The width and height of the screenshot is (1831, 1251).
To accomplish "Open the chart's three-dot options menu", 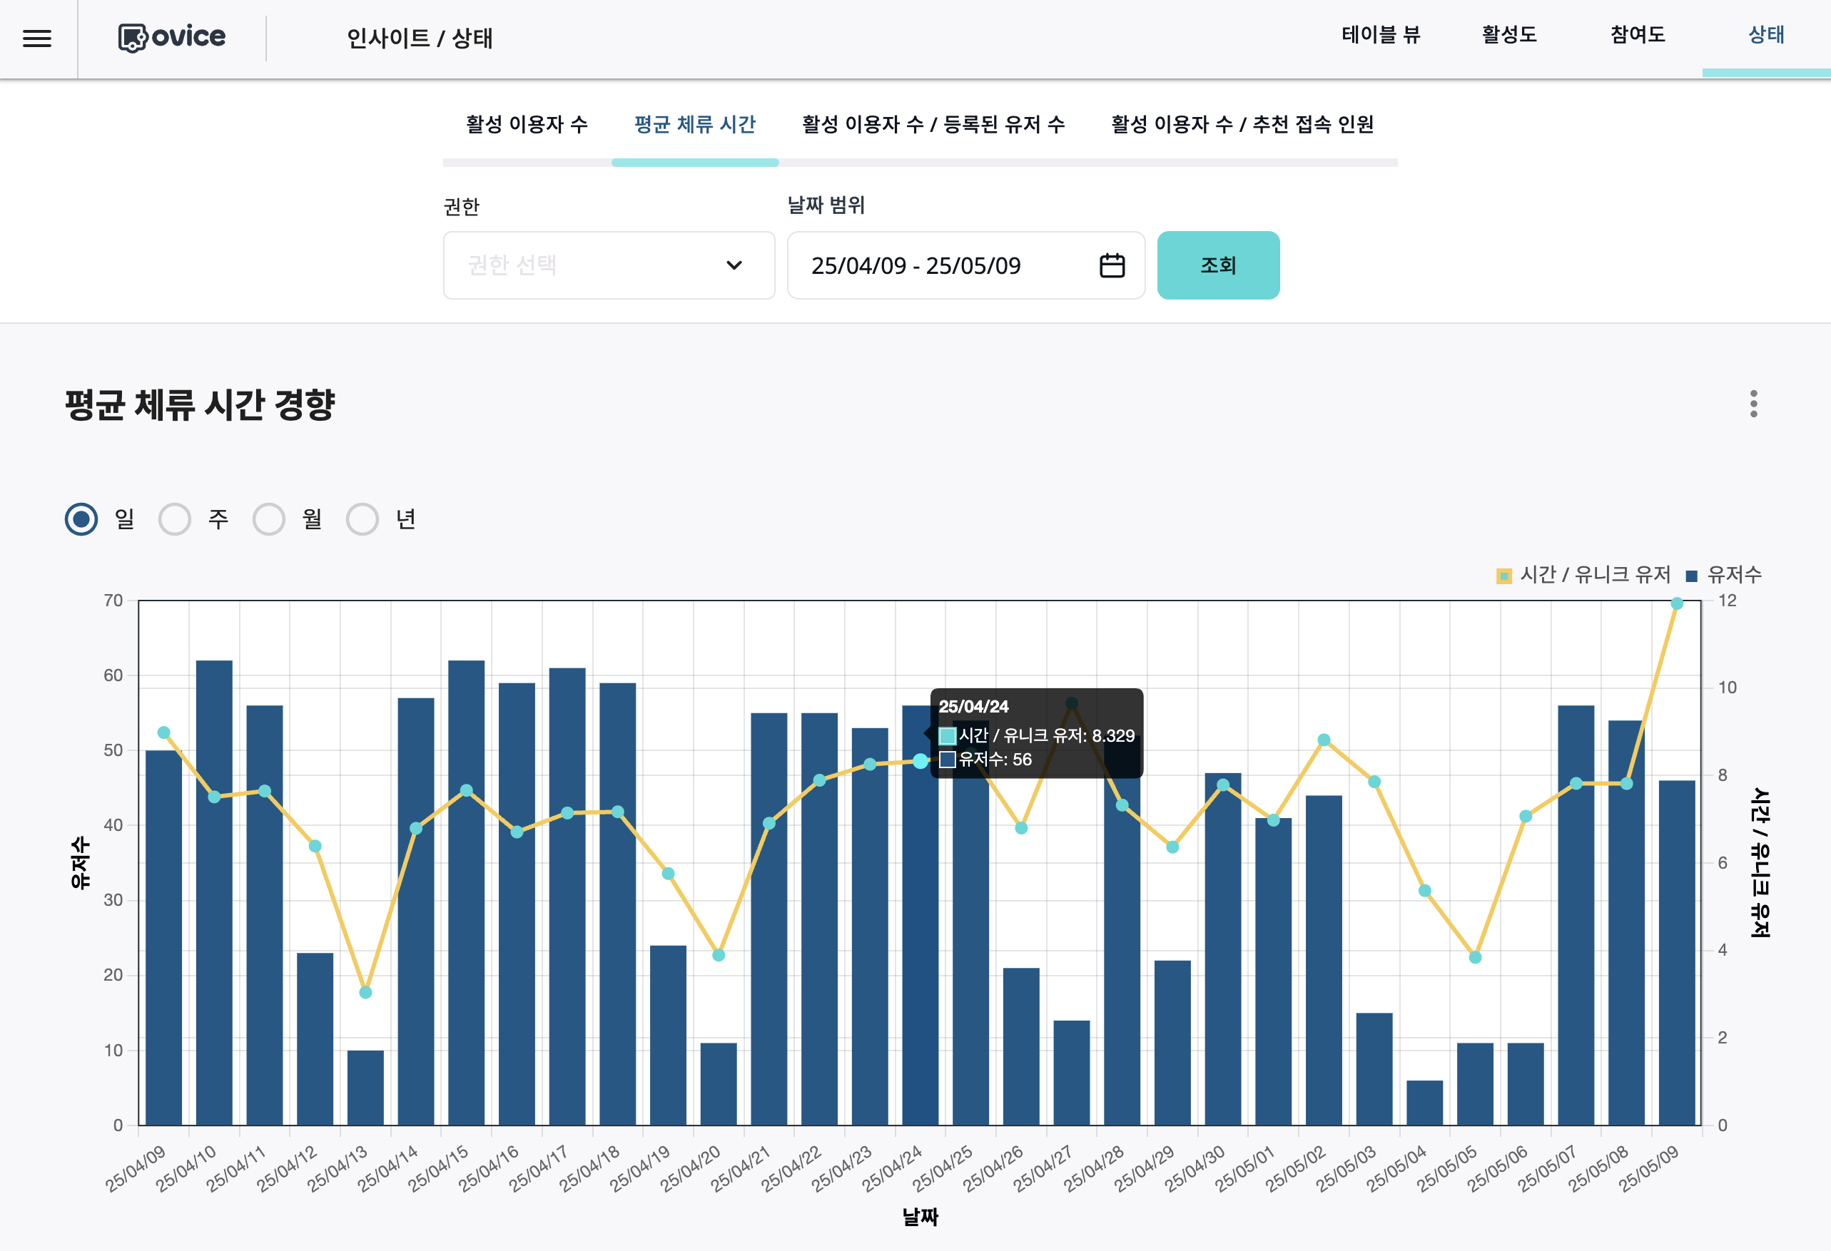I will tap(1753, 404).
